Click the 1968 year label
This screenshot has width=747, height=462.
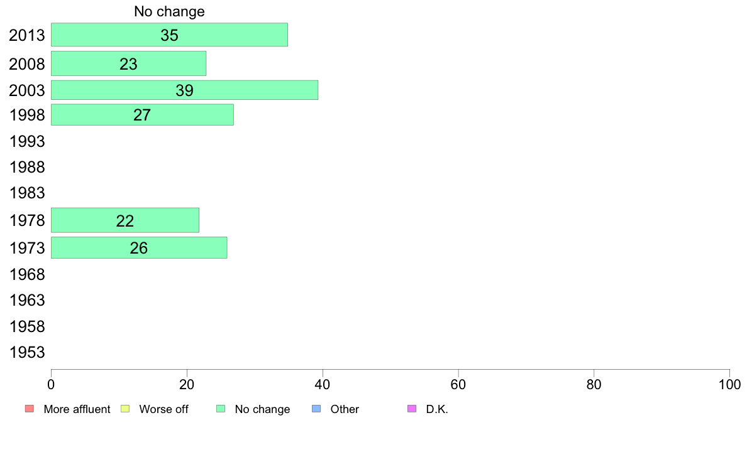27,274
